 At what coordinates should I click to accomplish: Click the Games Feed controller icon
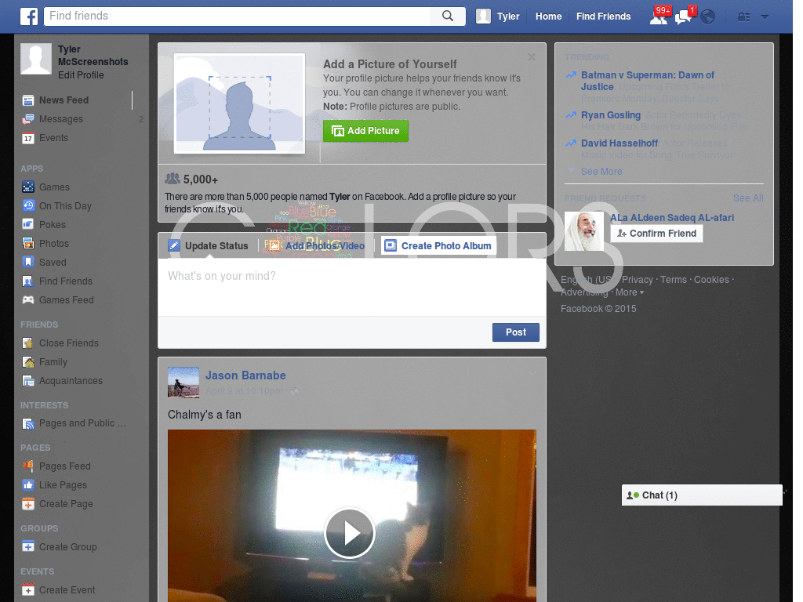28,300
